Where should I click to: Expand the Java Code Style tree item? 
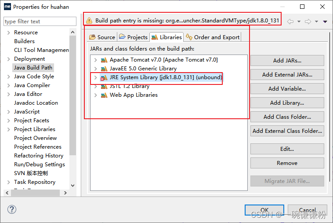click(x=8, y=77)
